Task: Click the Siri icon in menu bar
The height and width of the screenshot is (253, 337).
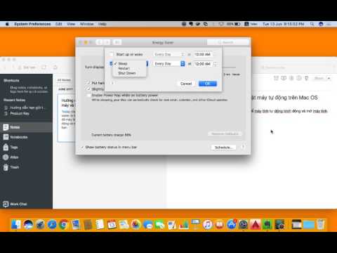Action: pos(321,24)
